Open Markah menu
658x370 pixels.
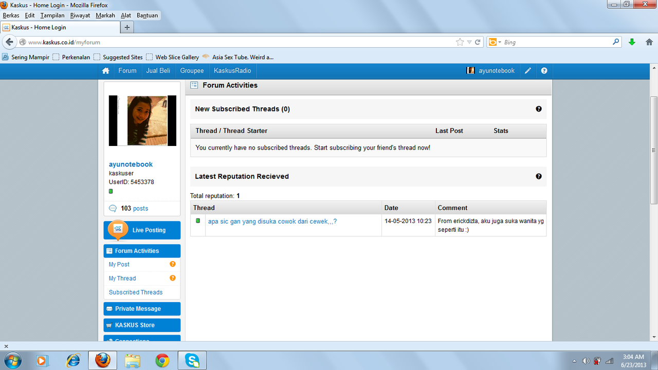(105, 15)
